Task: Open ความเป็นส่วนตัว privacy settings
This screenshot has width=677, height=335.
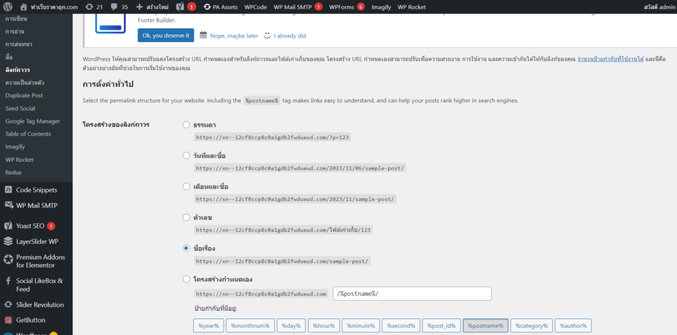Action: click(x=24, y=83)
